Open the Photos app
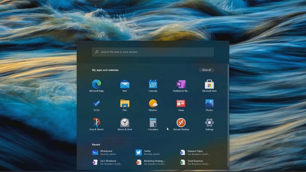Image resolution: width=306 pixels, height=172 pixels. [x=209, y=105]
